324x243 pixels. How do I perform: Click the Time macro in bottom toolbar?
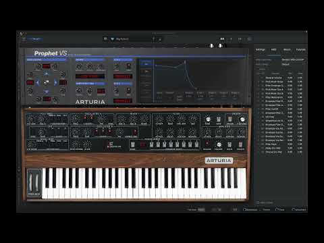280,209
